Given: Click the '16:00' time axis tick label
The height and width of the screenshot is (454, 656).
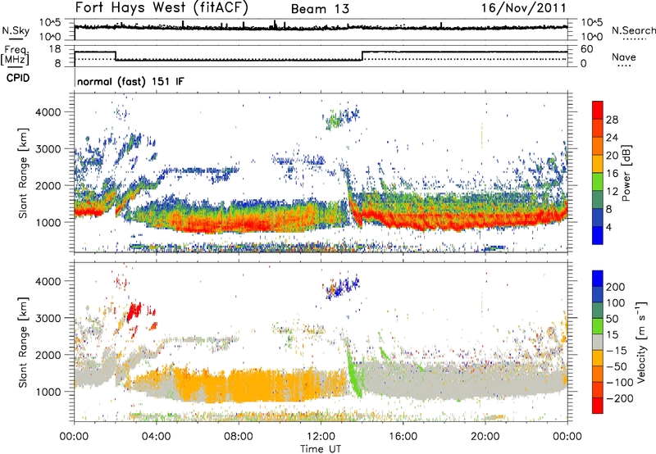Looking at the screenshot, I should (x=403, y=437).
